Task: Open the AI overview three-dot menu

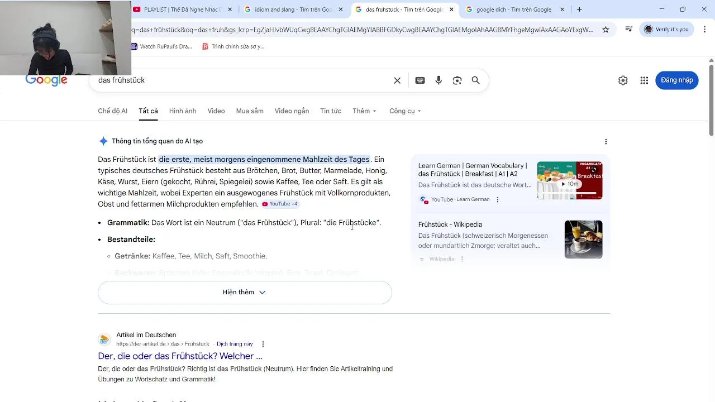Action: point(606,142)
